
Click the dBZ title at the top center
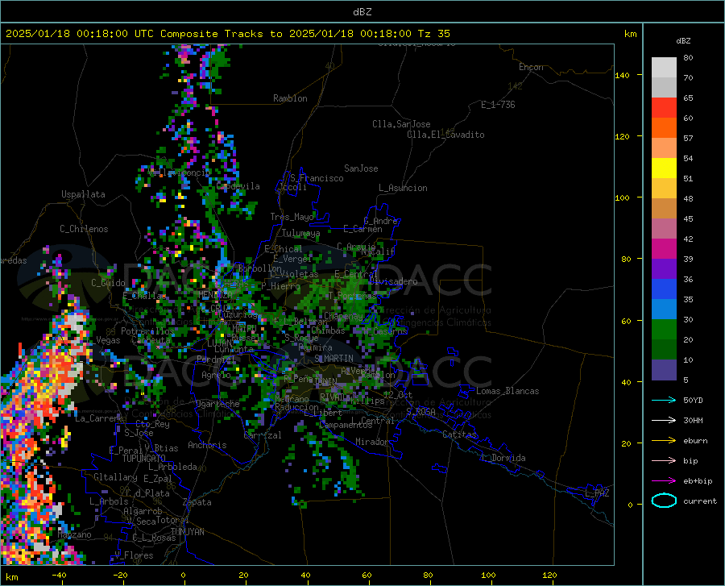[362, 12]
